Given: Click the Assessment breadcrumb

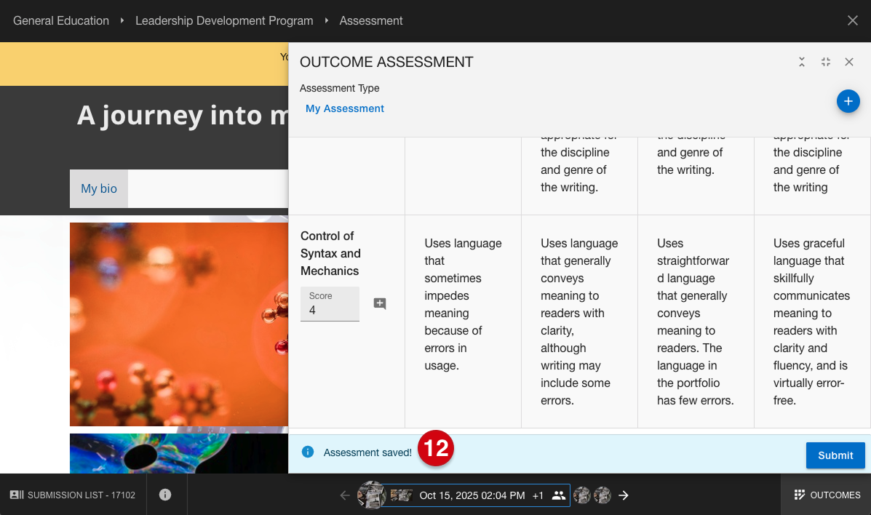Looking at the screenshot, I should pyautogui.click(x=371, y=20).
